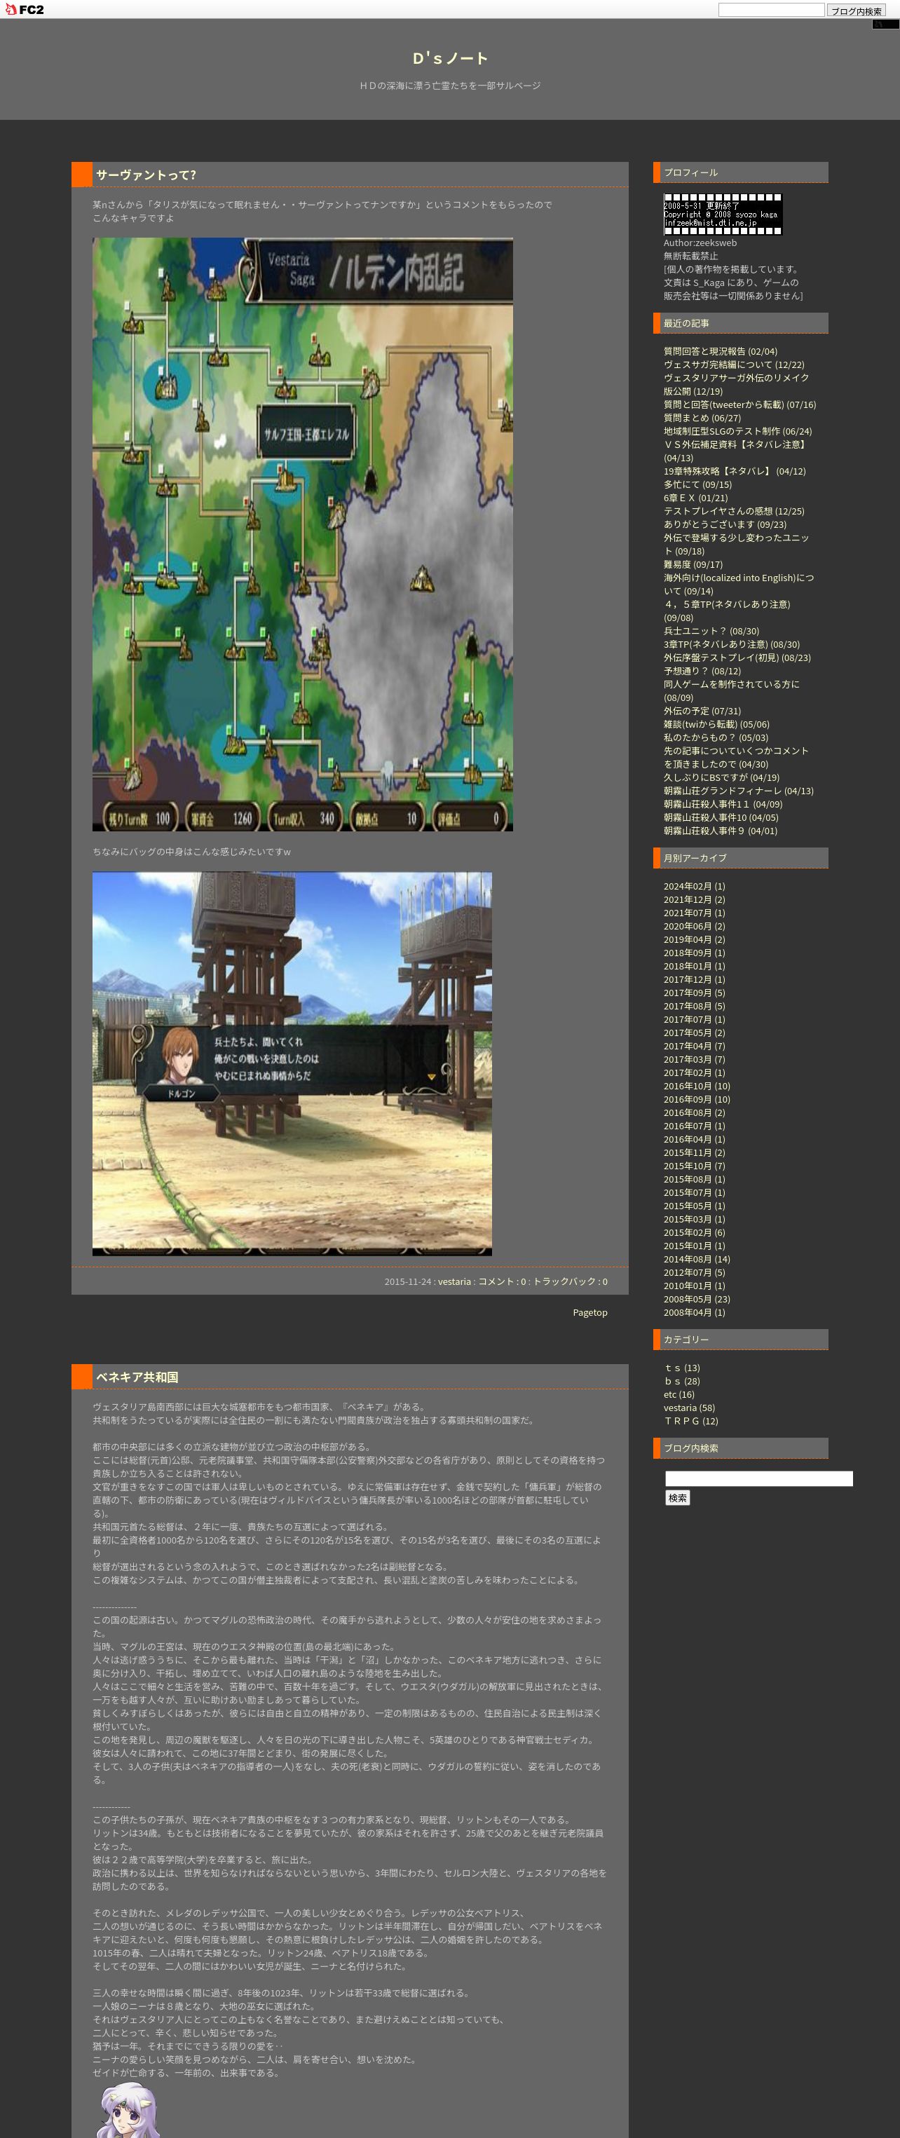Viewport: 900px width, 2138px height.
Task: Click the sidebar 検索 button
Action: (678, 1498)
